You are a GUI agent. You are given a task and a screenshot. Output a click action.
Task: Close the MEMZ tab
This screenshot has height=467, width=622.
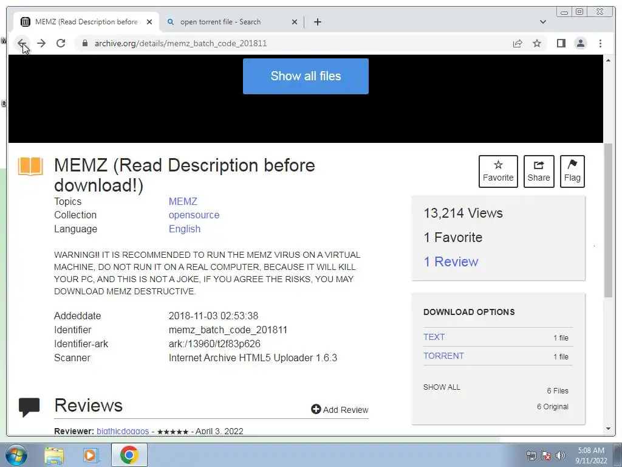(149, 22)
